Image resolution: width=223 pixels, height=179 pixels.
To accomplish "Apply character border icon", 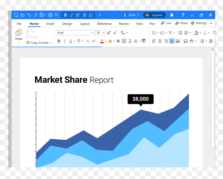I will 124,41.
